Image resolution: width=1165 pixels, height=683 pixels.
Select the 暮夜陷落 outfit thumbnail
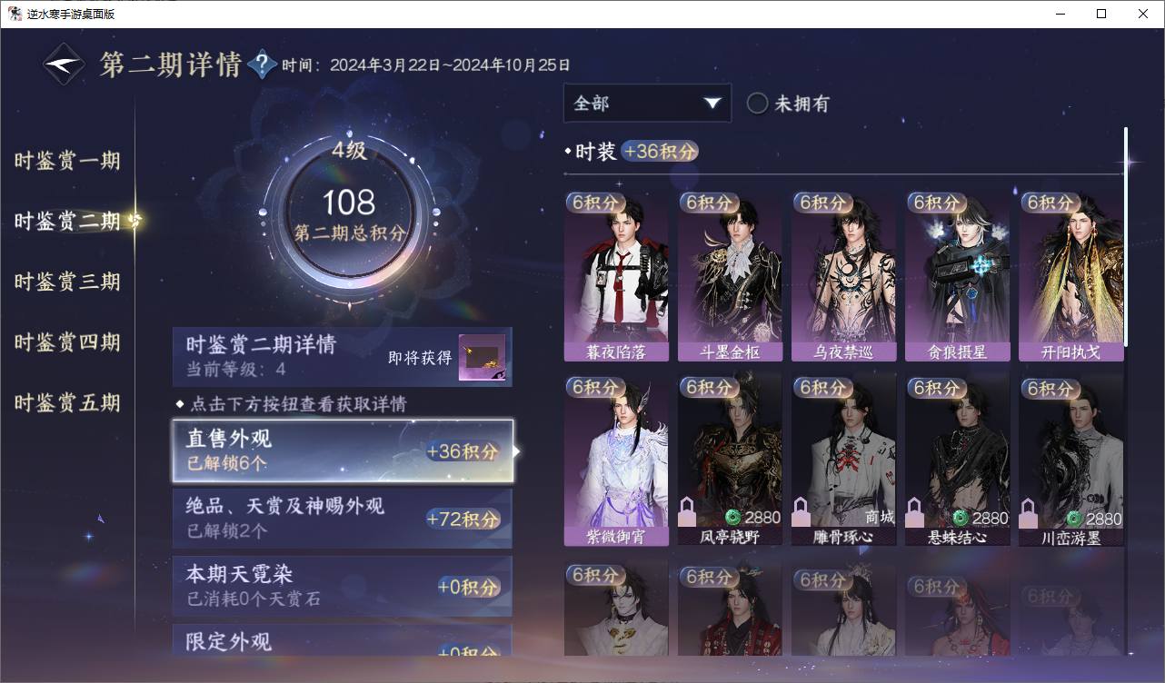coord(616,277)
